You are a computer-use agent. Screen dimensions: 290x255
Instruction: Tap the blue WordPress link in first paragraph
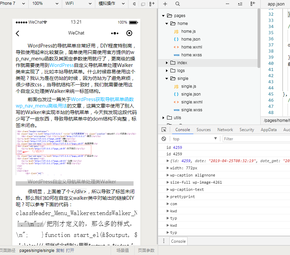tap(61, 65)
